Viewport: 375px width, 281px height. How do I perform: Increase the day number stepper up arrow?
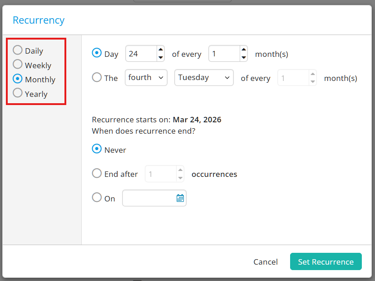(x=160, y=50)
